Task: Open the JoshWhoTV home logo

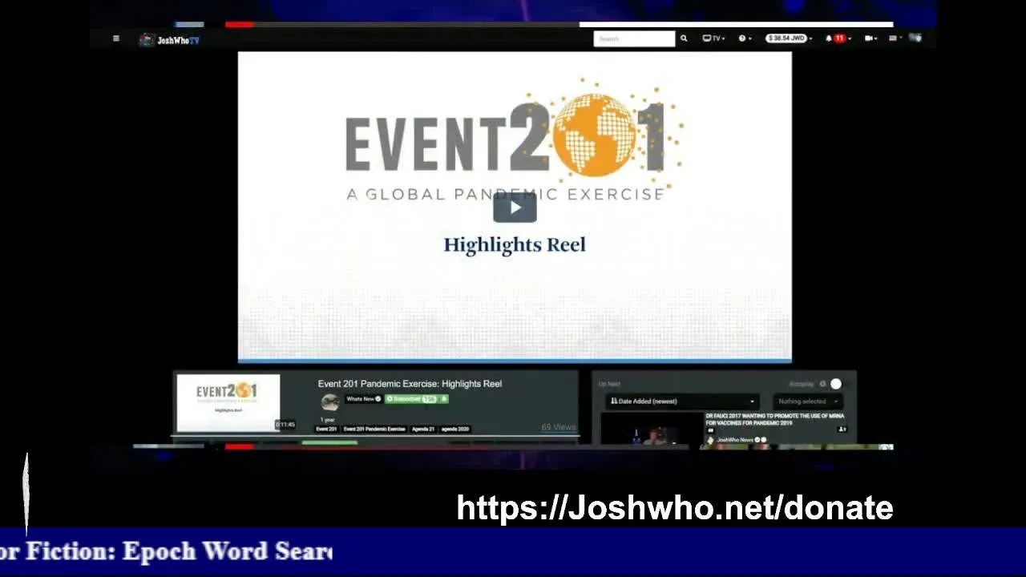Action: pos(169,39)
